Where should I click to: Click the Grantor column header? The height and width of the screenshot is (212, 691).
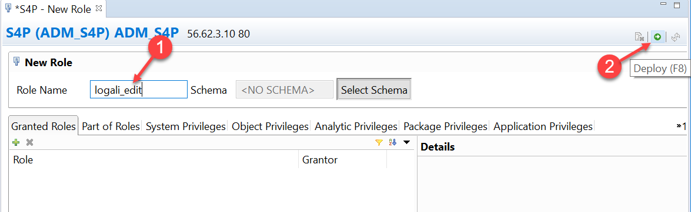[342, 160]
